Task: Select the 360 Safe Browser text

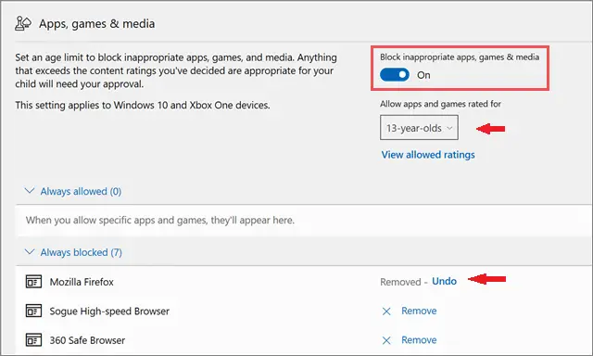Action: point(87,340)
